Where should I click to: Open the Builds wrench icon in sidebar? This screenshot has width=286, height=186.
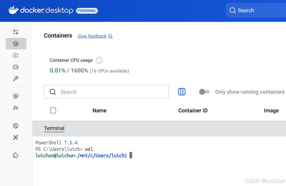point(16,79)
